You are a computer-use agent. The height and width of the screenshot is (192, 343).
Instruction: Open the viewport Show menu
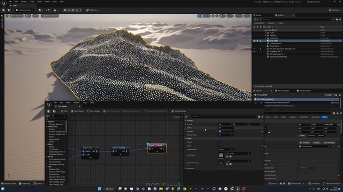coord(35,16)
